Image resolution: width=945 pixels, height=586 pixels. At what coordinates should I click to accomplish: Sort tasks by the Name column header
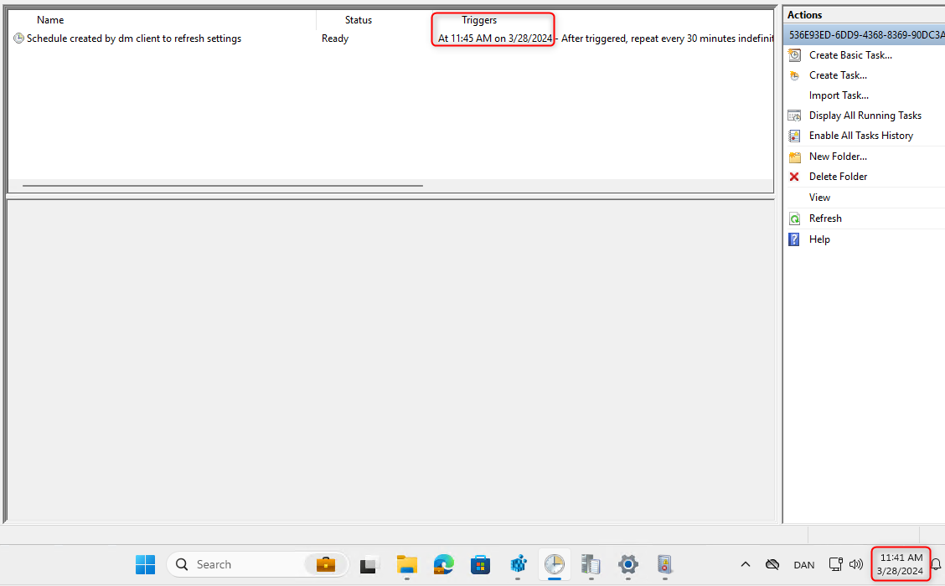[50, 20]
